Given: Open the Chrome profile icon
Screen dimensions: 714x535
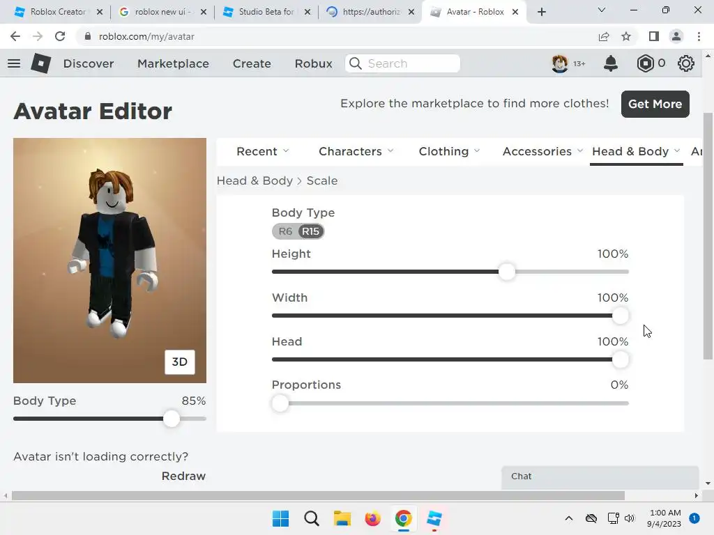Looking at the screenshot, I should point(676,36).
